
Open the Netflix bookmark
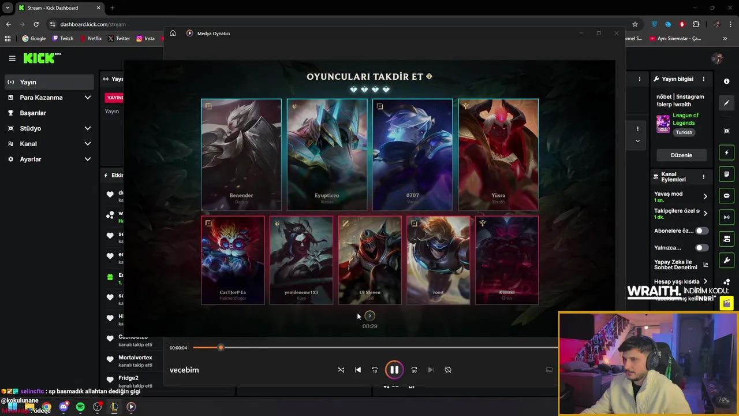(91, 39)
